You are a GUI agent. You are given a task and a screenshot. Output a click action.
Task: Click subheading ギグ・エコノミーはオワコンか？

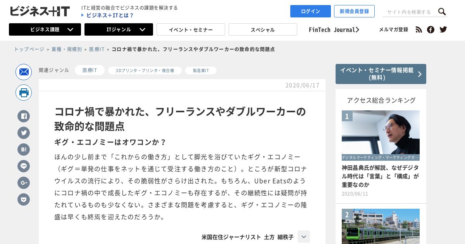click(x=110, y=142)
